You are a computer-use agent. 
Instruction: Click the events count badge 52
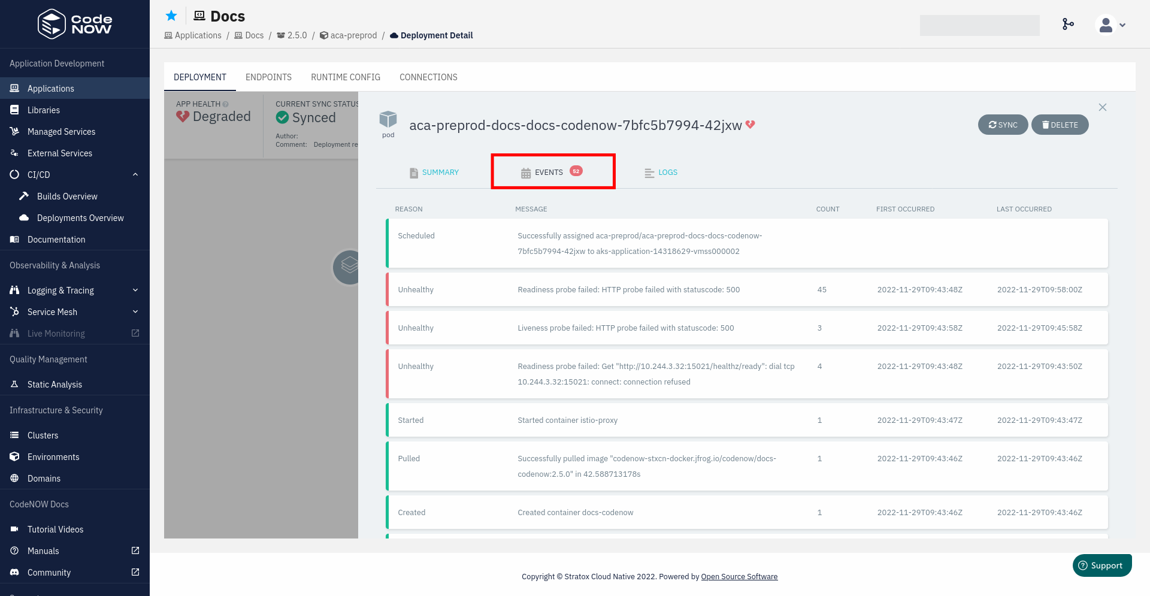pos(576,171)
